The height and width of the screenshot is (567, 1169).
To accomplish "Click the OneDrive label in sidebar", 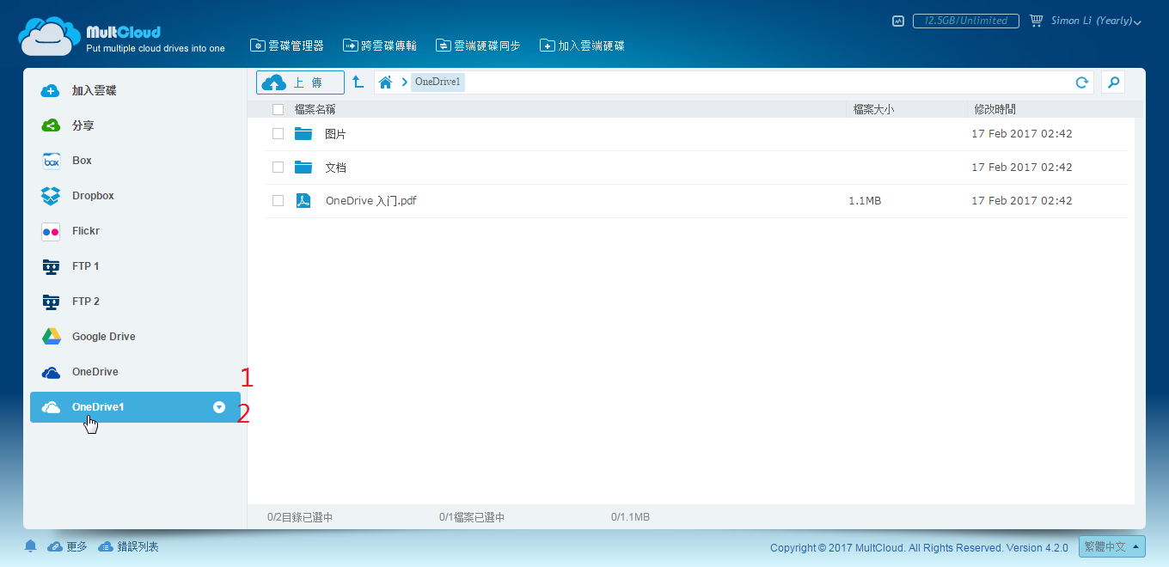I will 95,372.
